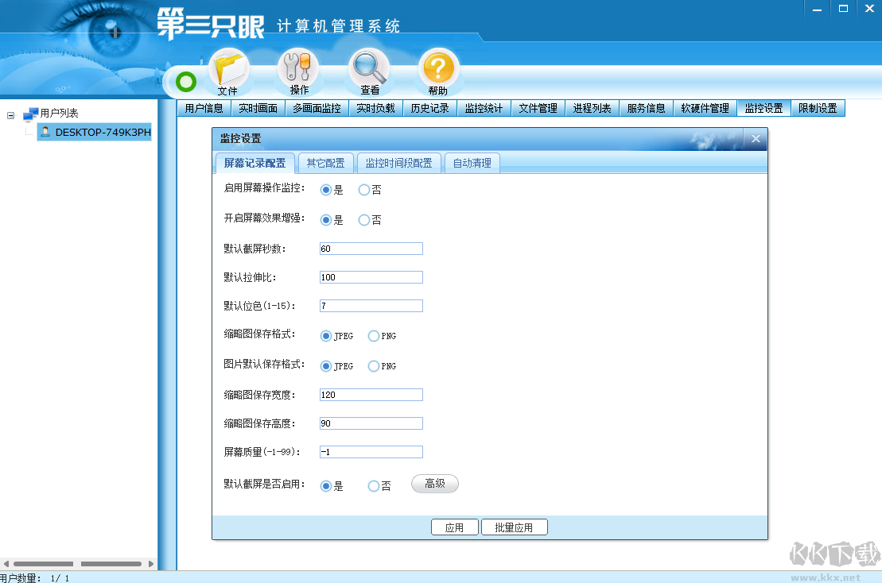Switch to the 实时画面 tab
882x583 pixels.
pyautogui.click(x=258, y=108)
